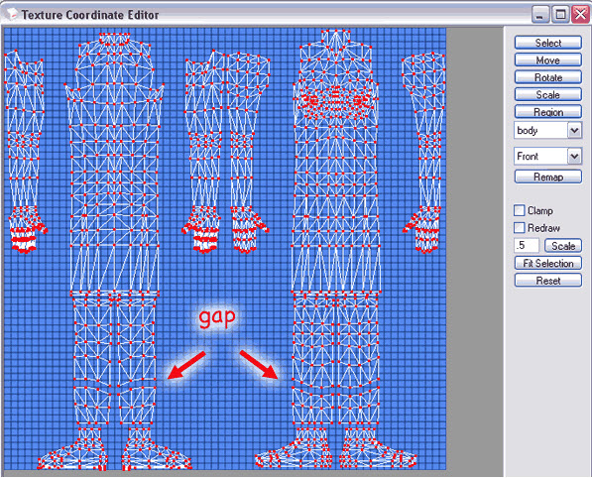Screen dimensions: 592x478
Task: Click the Scale button beside .5 field
Action: point(563,246)
